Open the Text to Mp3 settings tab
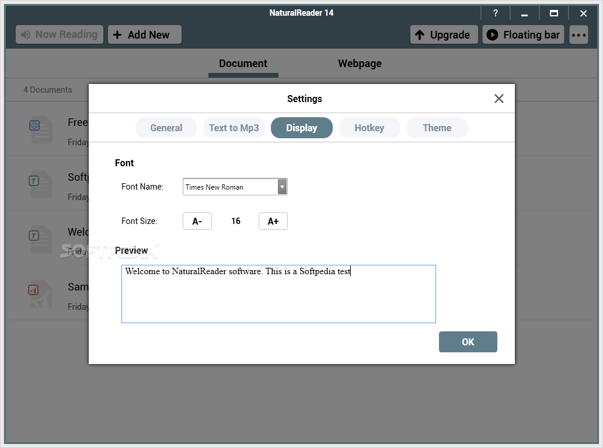Screen dimensions: 603x448 (234, 128)
